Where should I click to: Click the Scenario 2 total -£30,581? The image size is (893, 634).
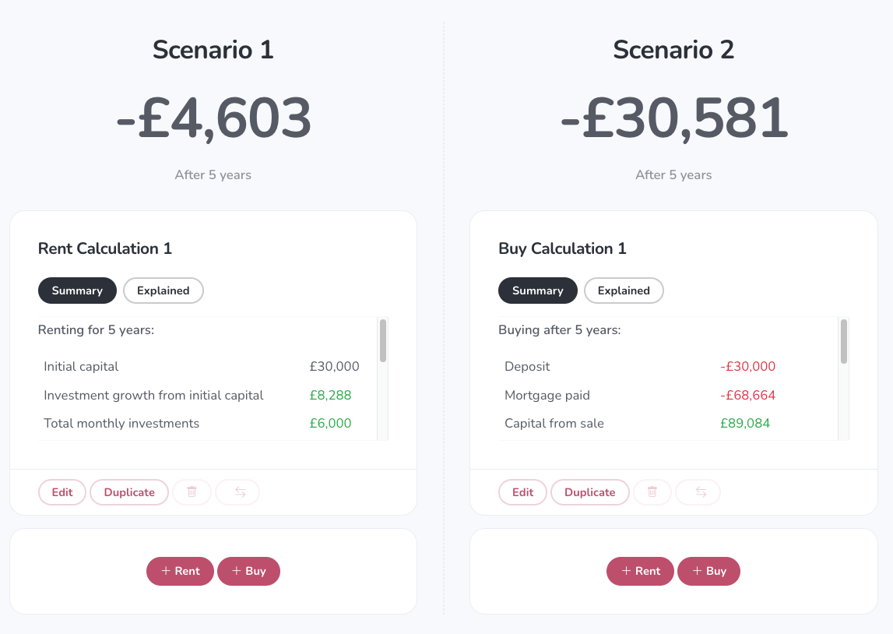(x=674, y=118)
